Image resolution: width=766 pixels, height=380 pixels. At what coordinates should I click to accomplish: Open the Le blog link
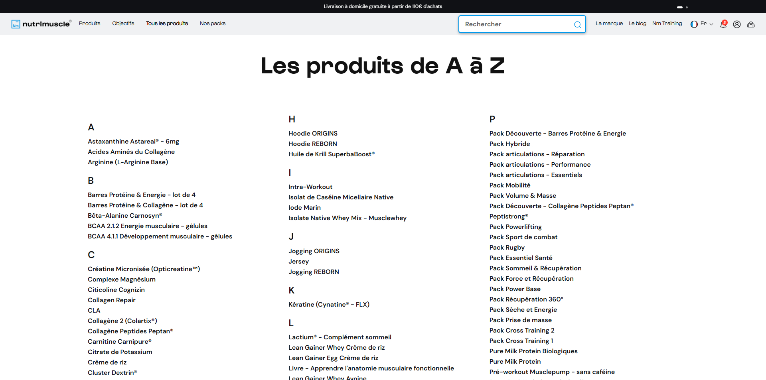637,24
